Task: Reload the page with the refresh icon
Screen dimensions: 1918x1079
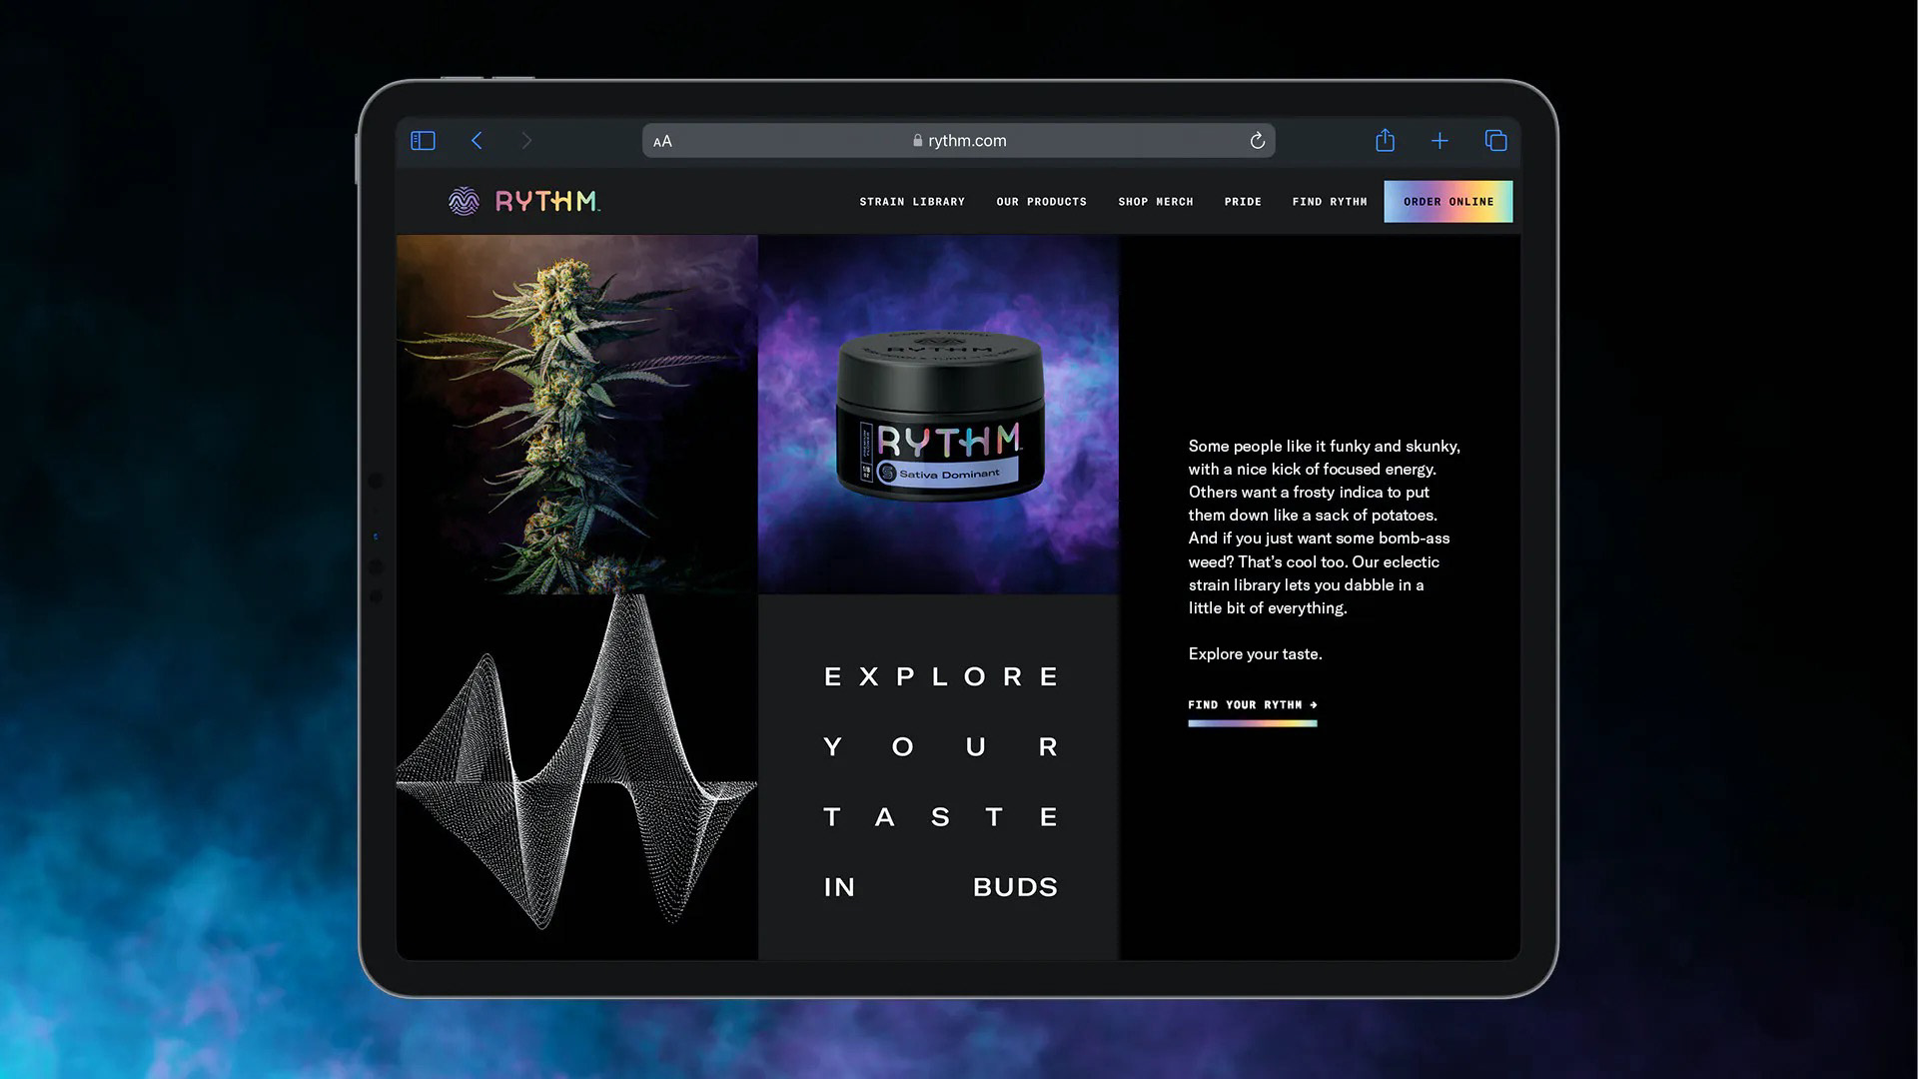Action: click(x=1257, y=141)
